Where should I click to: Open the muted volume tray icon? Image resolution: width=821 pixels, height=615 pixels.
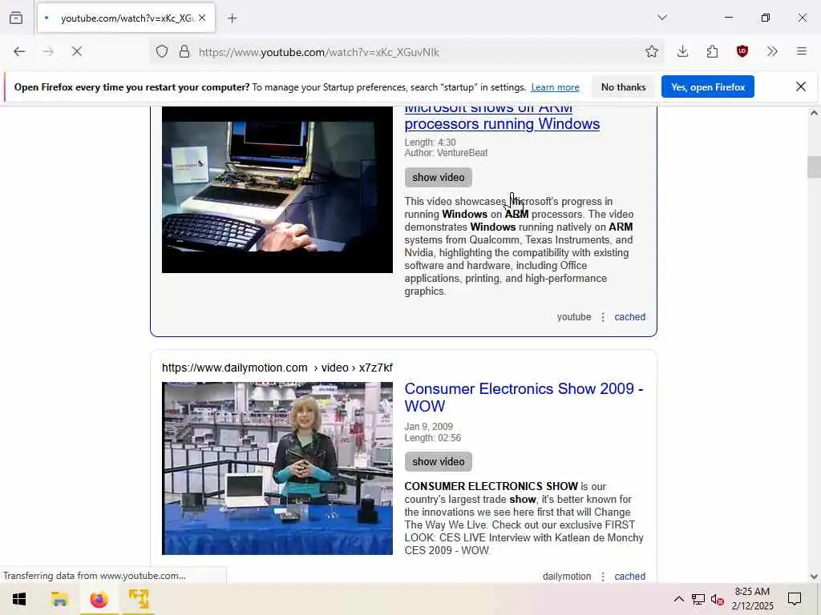[717, 599]
